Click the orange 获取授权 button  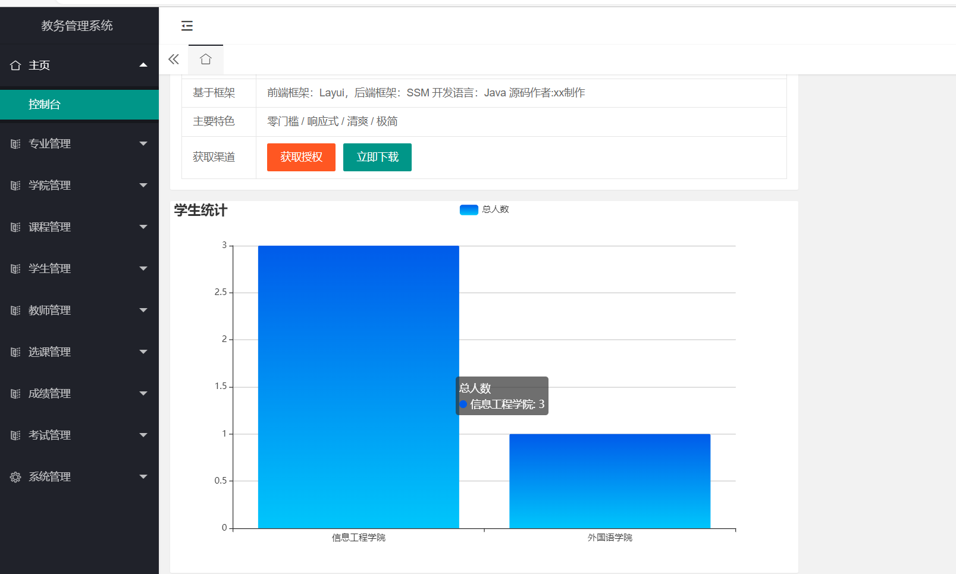(x=300, y=157)
